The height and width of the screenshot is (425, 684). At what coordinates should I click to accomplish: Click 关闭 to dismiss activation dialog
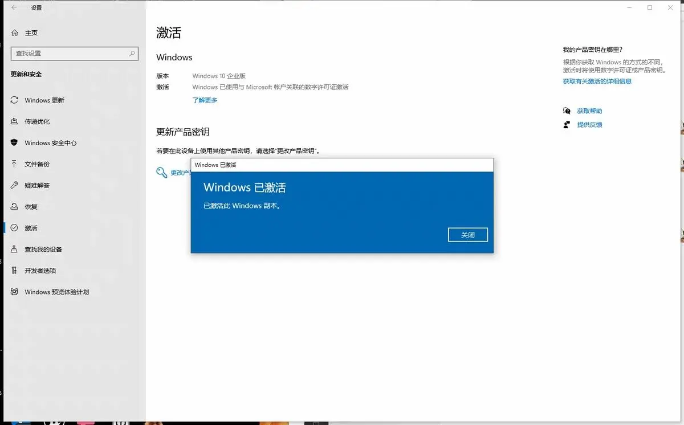pos(467,234)
